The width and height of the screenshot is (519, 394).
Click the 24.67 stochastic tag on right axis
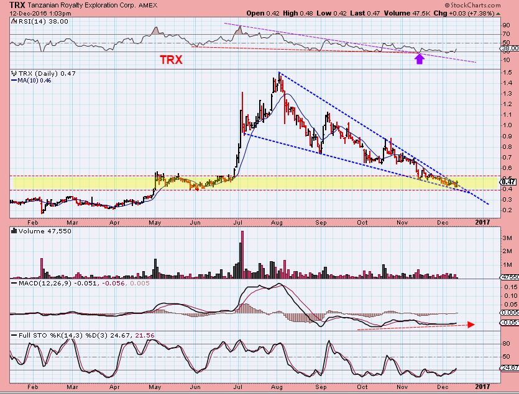(x=510, y=367)
